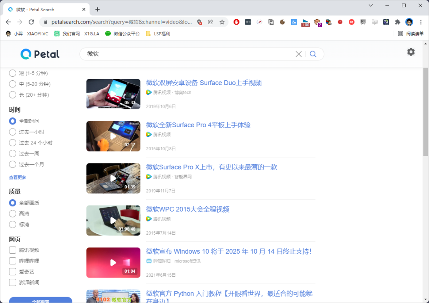Play Surface Pro X thumbnail 01:39
Screen dimensions: 429x303
pyautogui.click(x=113, y=179)
